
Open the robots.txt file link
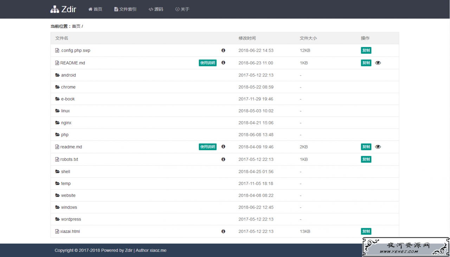tap(69, 159)
